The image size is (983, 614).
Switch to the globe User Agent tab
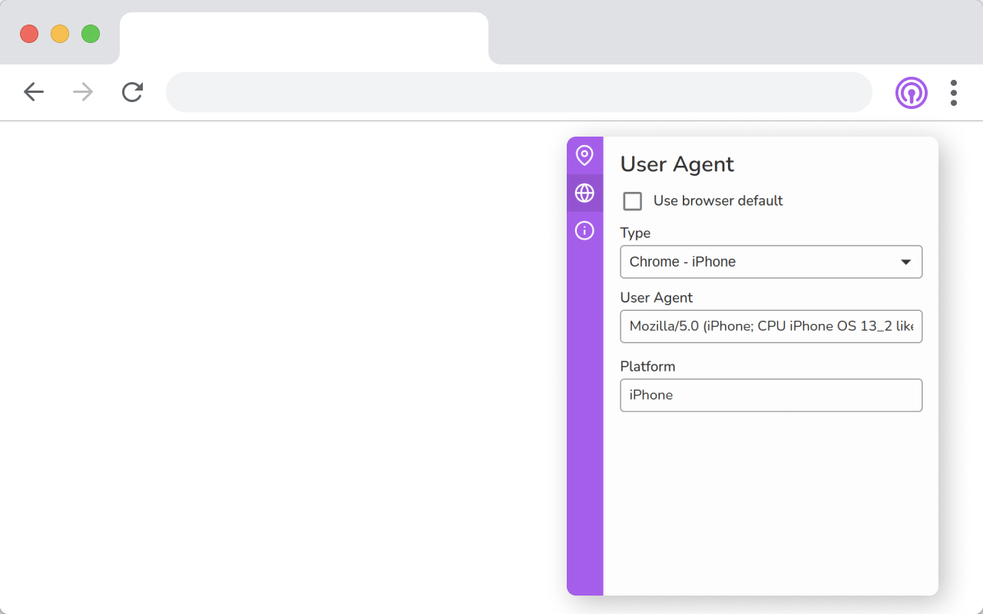[584, 193]
